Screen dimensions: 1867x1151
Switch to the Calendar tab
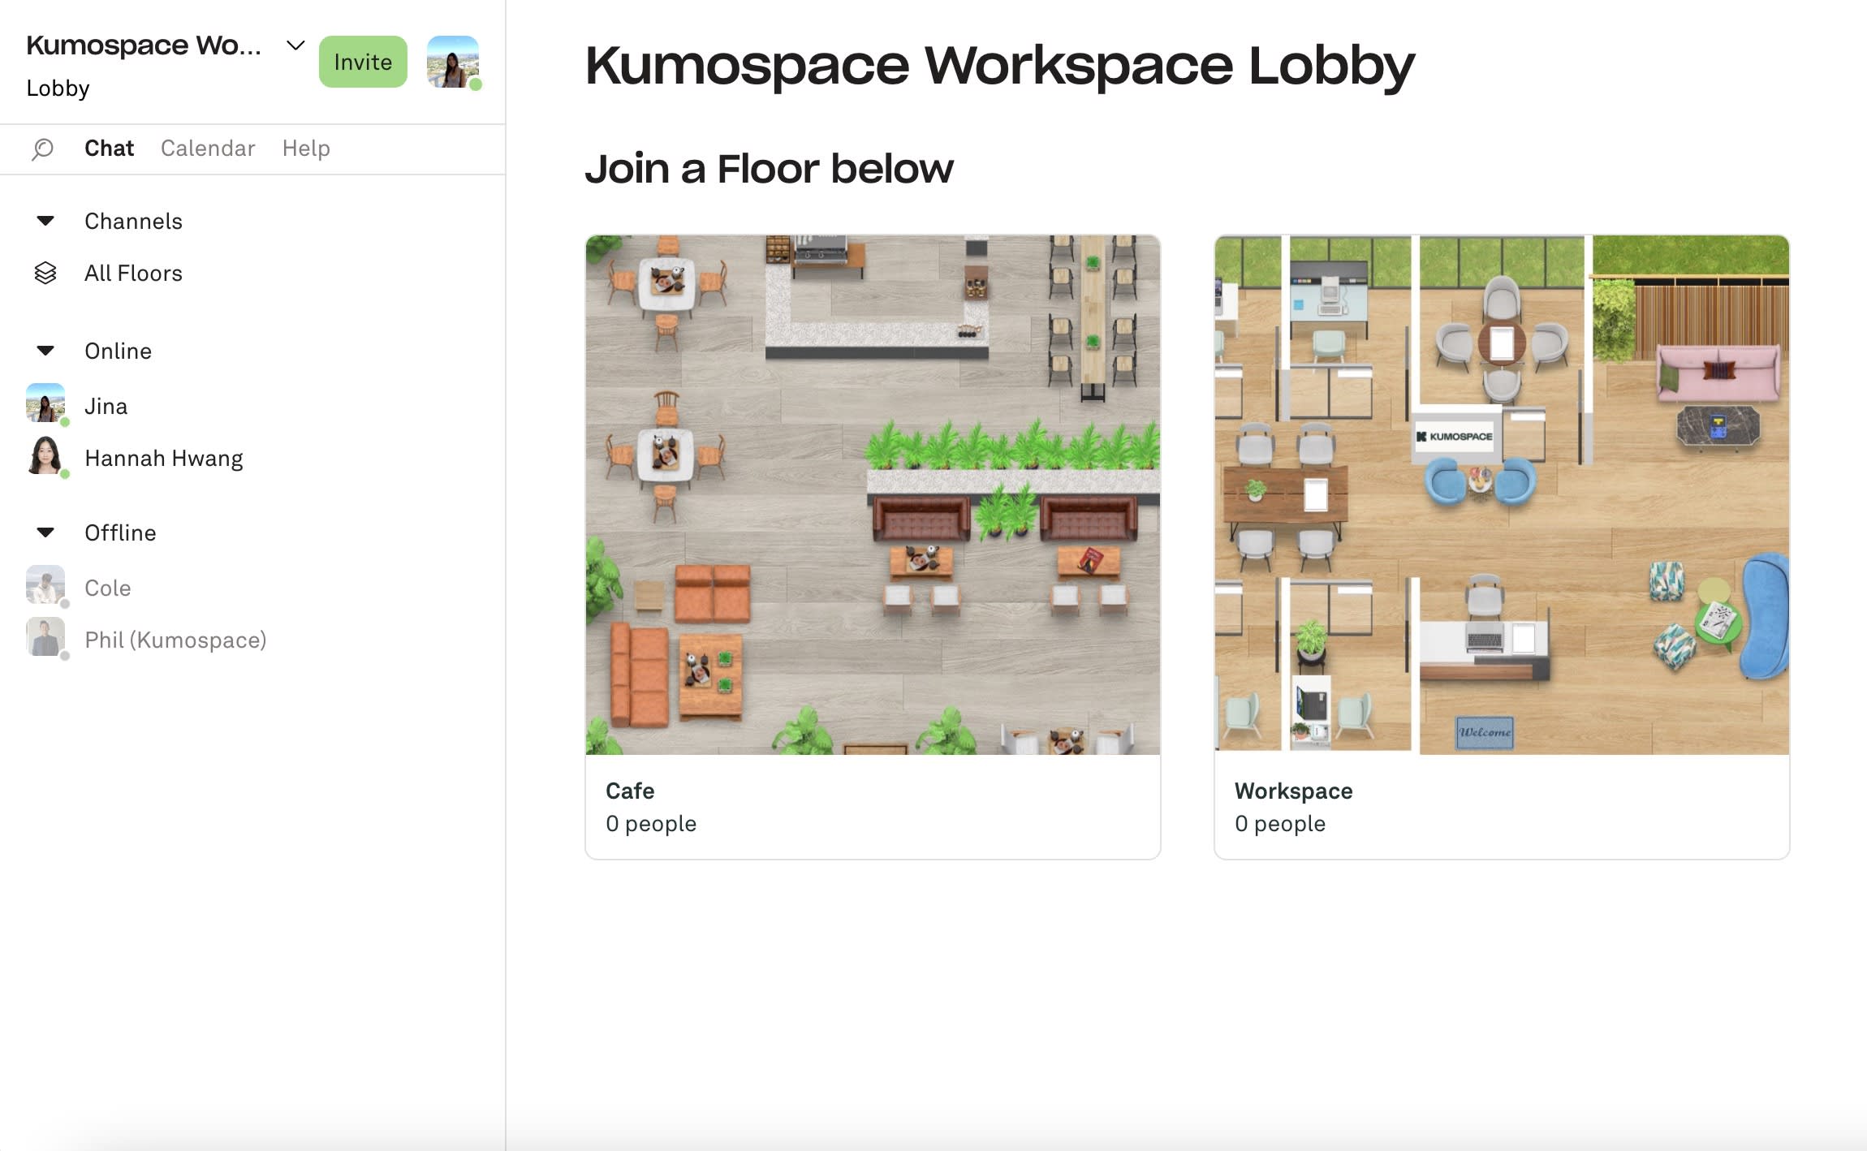pos(208,149)
